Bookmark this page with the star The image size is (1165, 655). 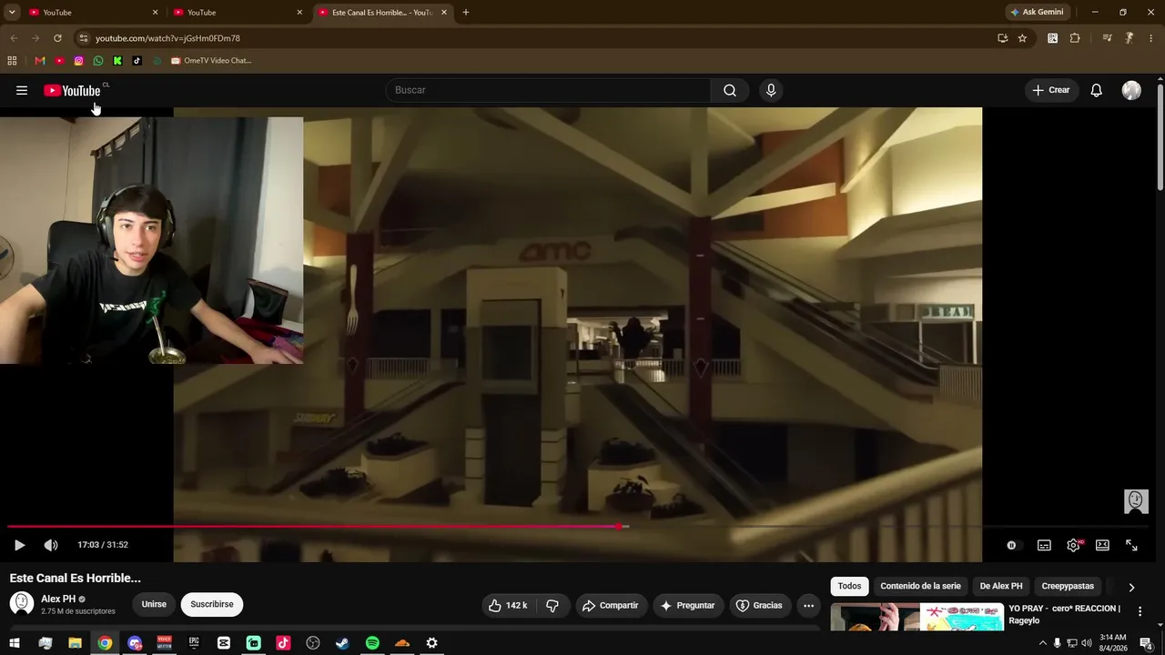(1022, 38)
